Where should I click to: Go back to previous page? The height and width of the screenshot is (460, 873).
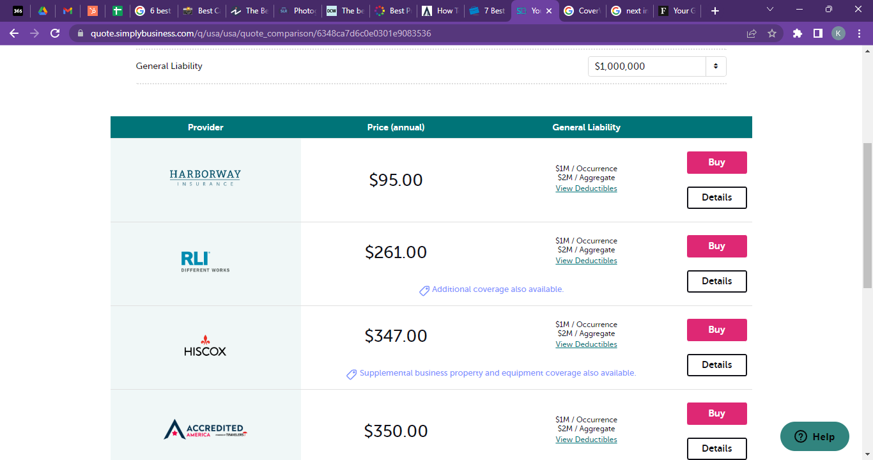pyautogui.click(x=14, y=33)
